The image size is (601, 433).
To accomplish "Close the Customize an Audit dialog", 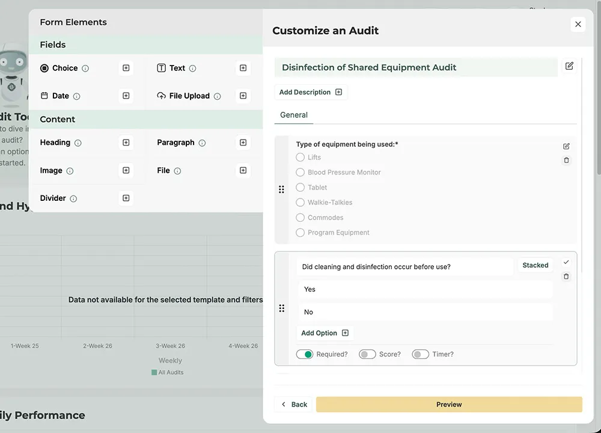I will pos(578,25).
